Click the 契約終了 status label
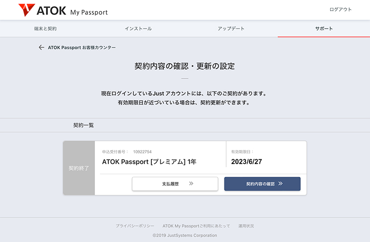The image size is (370, 242). pyautogui.click(x=79, y=168)
